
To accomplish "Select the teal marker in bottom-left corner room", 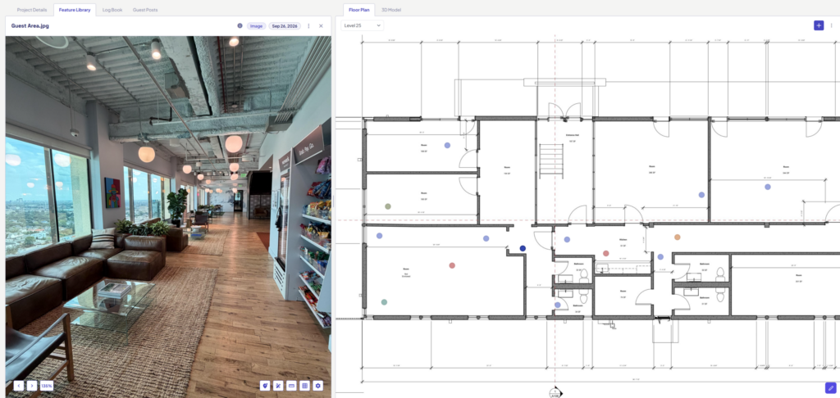I will tap(384, 302).
